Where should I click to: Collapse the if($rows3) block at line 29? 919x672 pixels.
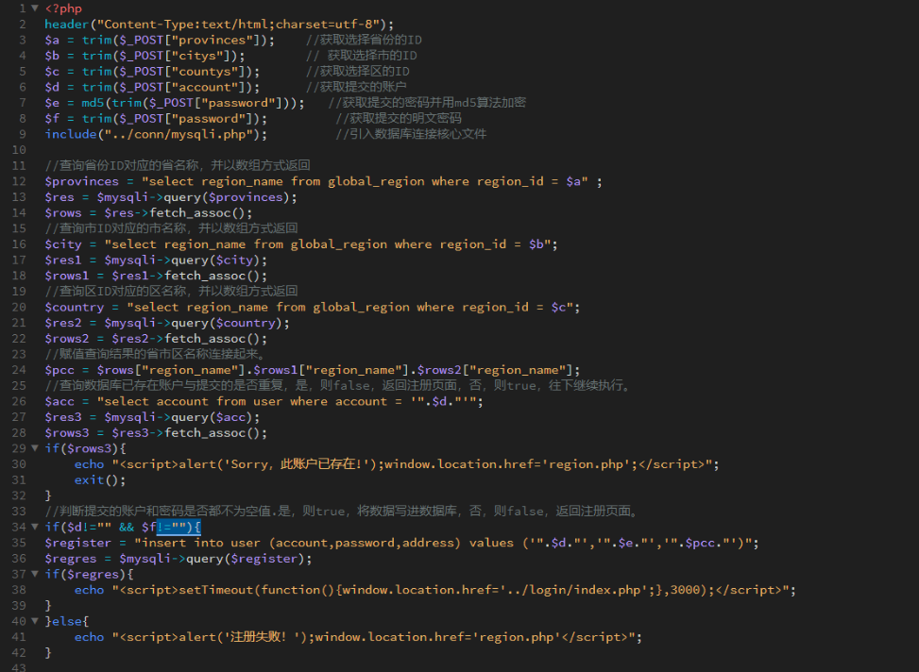pyautogui.click(x=35, y=448)
